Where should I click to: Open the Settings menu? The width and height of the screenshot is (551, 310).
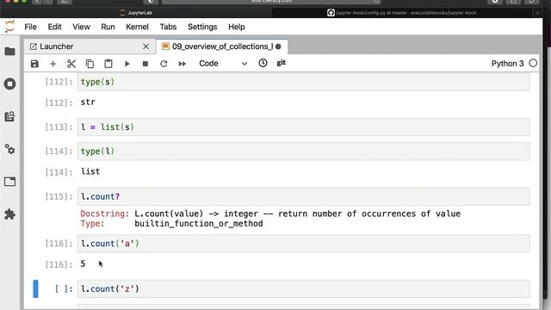pyautogui.click(x=202, y=27)
